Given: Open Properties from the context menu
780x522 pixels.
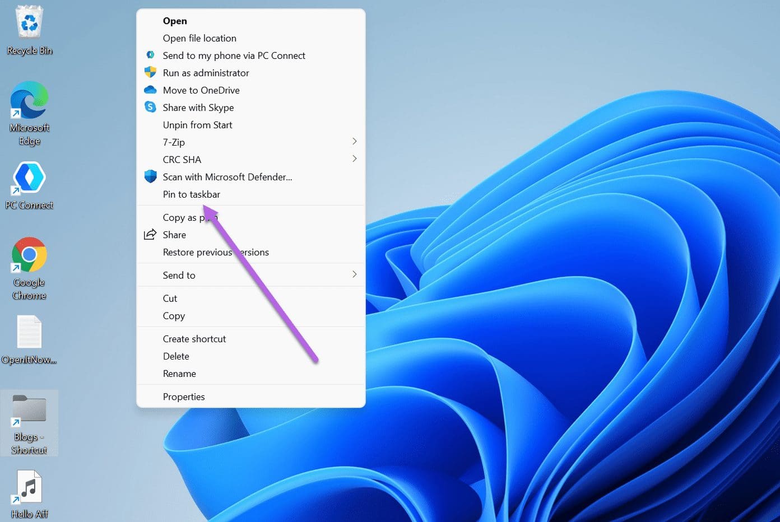Looking at the screenshot, I should 184,397.
